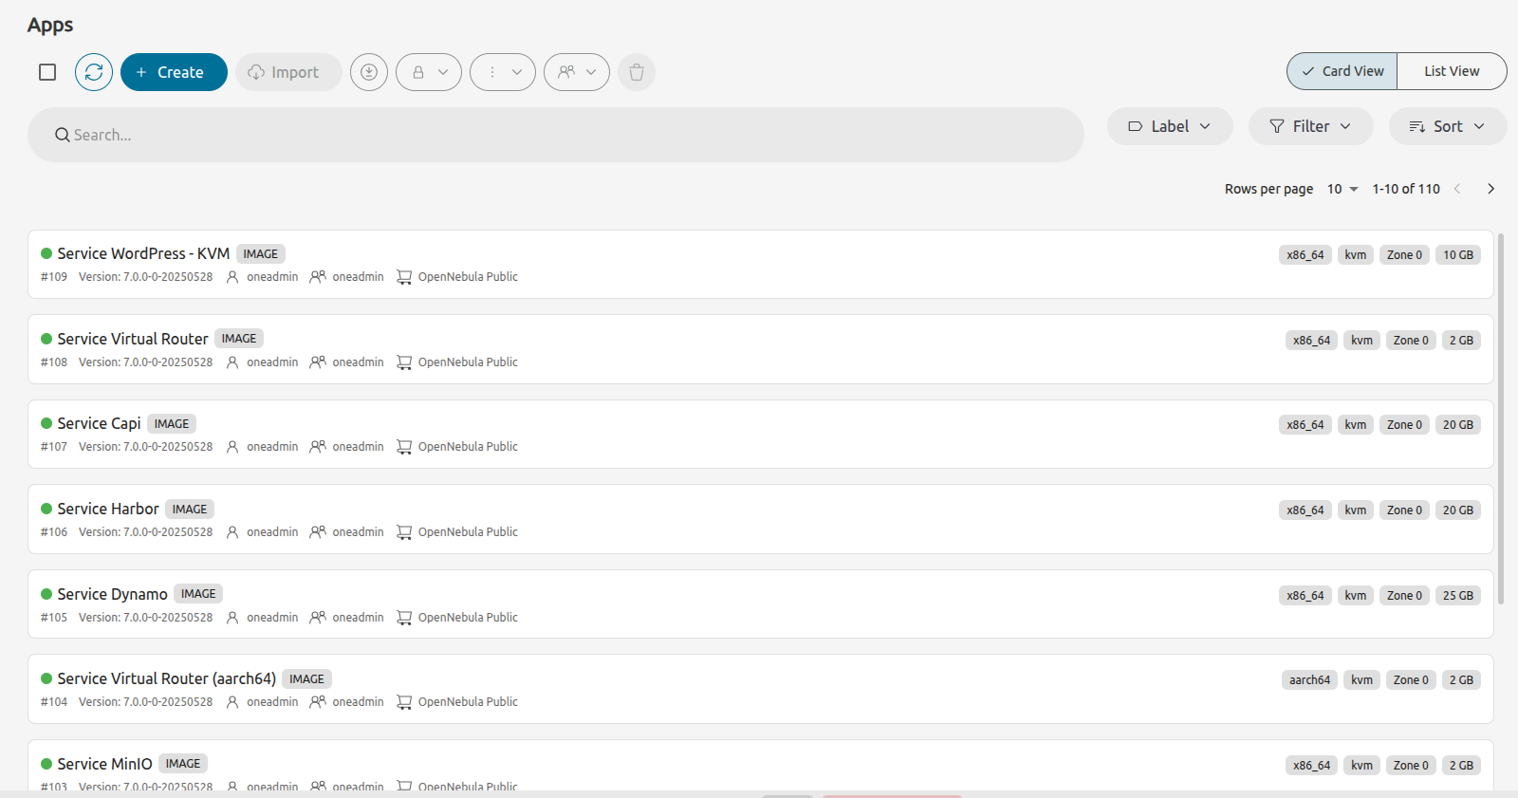The width and height of the screenshot is (1518, 798).
Task: Open the Filter dropdown
Action: [1311, 126]
